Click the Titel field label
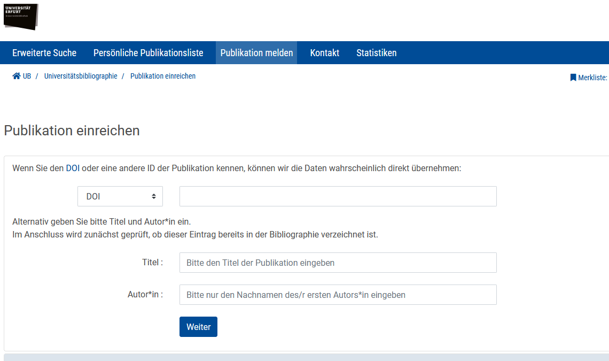The image size is (609, 361). point(152,263)
